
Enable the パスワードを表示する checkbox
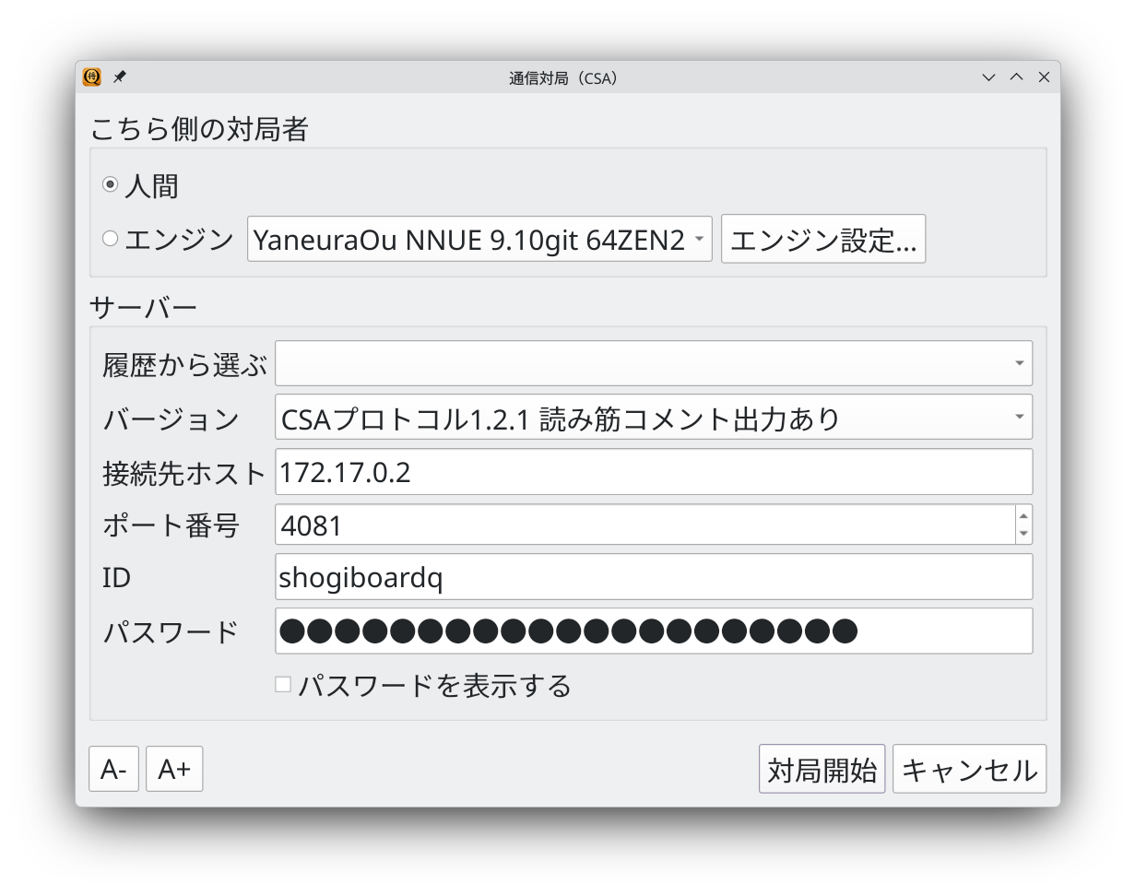pos(282,683)
